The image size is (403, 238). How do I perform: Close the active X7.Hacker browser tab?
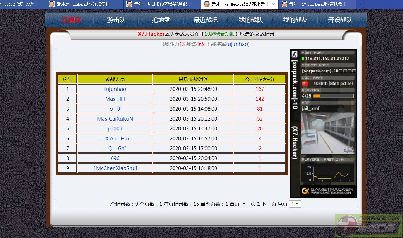pos(273,4)
